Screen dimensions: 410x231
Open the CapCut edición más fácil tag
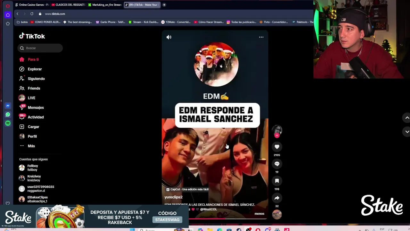(187, 189)
